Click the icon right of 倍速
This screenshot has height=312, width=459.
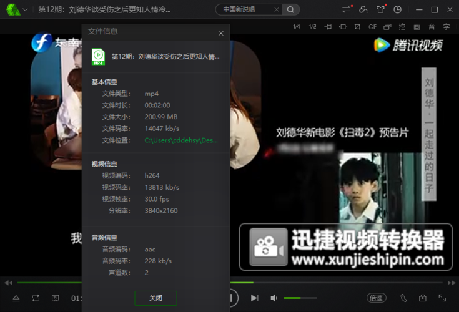pos(403,298)
